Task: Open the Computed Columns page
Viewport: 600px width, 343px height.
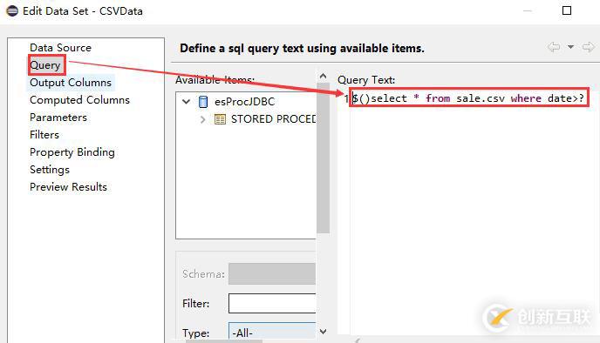Action: (x=79, y=100)
